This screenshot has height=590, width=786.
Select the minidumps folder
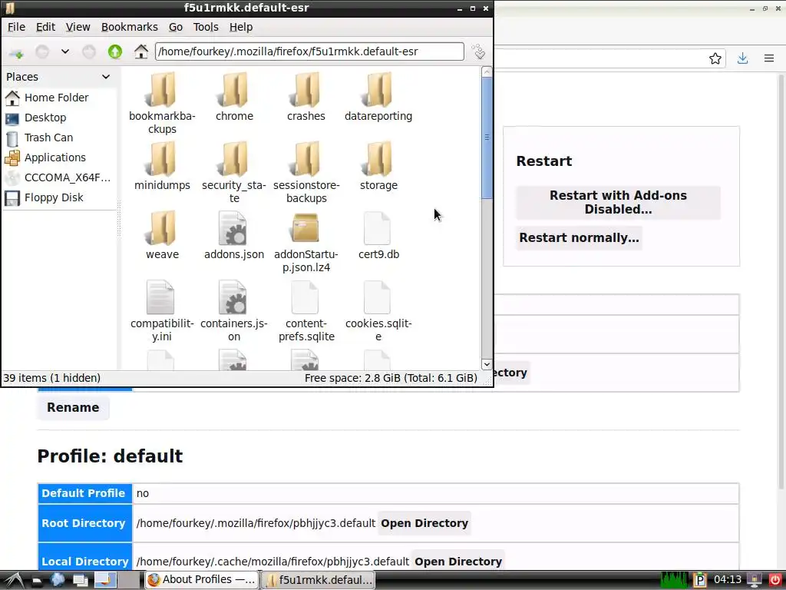(162, 166)
